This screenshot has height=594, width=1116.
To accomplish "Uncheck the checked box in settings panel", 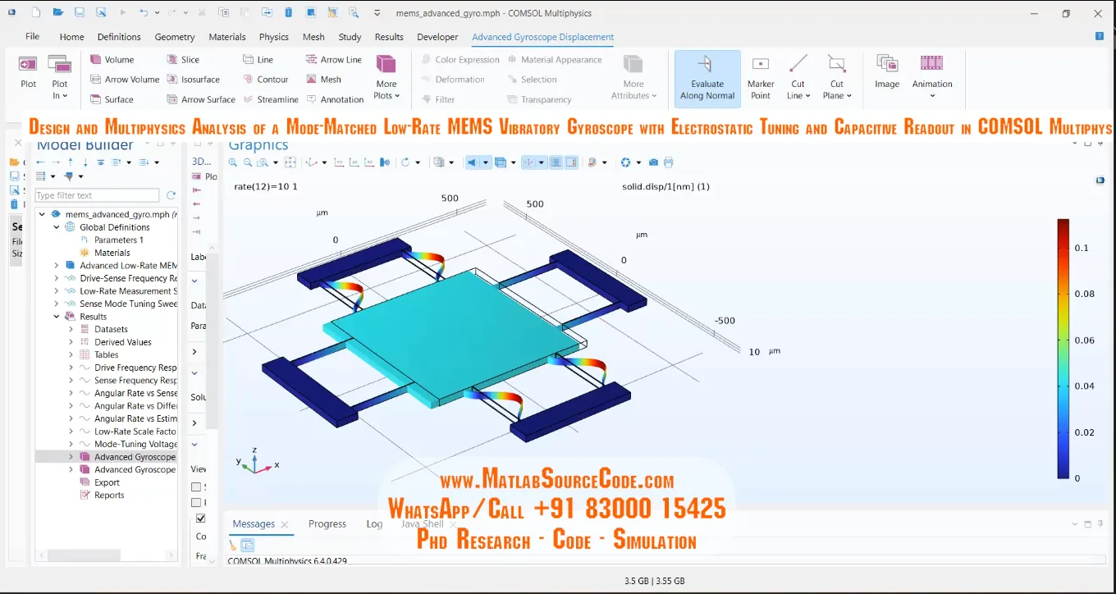I will [x=201, y=519].
